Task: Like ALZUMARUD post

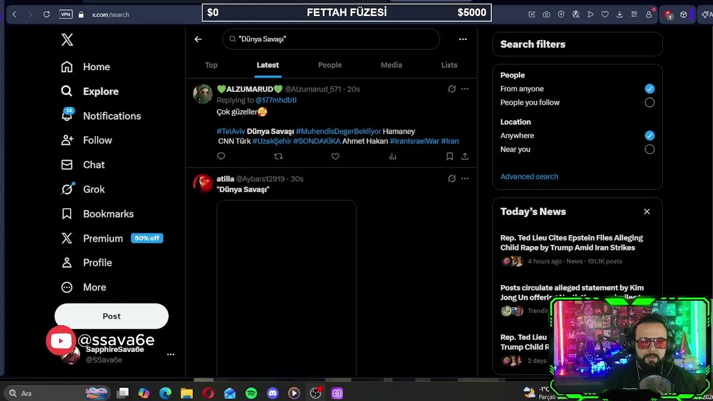Action: click(335, 157)
